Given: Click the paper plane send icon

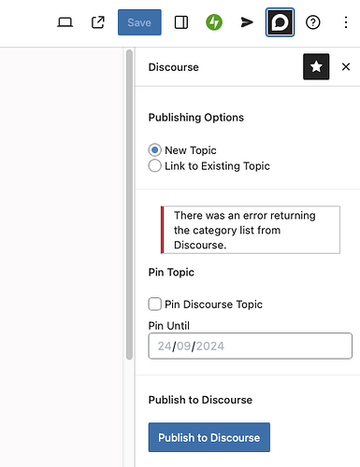Looking at the screenshot, I should point(247,22).
